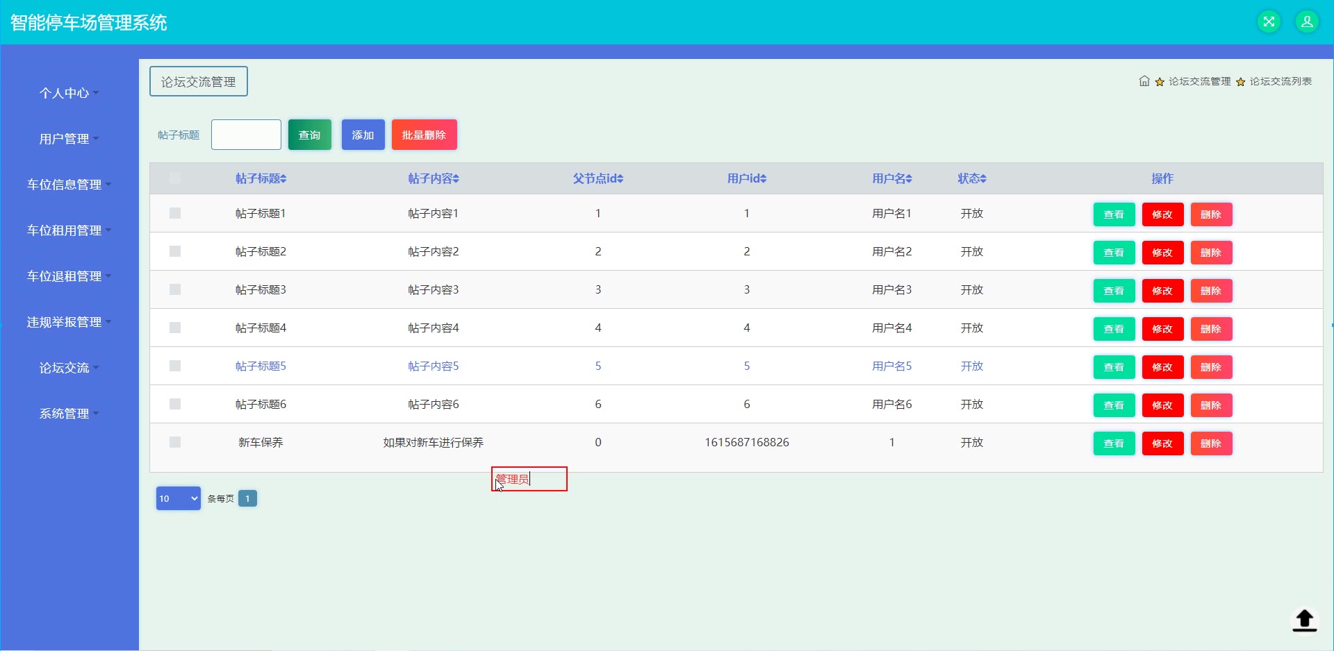Image resolution: width=1334 pixels, height=651 pixels.
Task: View details of 帖子标题5 with 查看
Action: (1114, 367)
